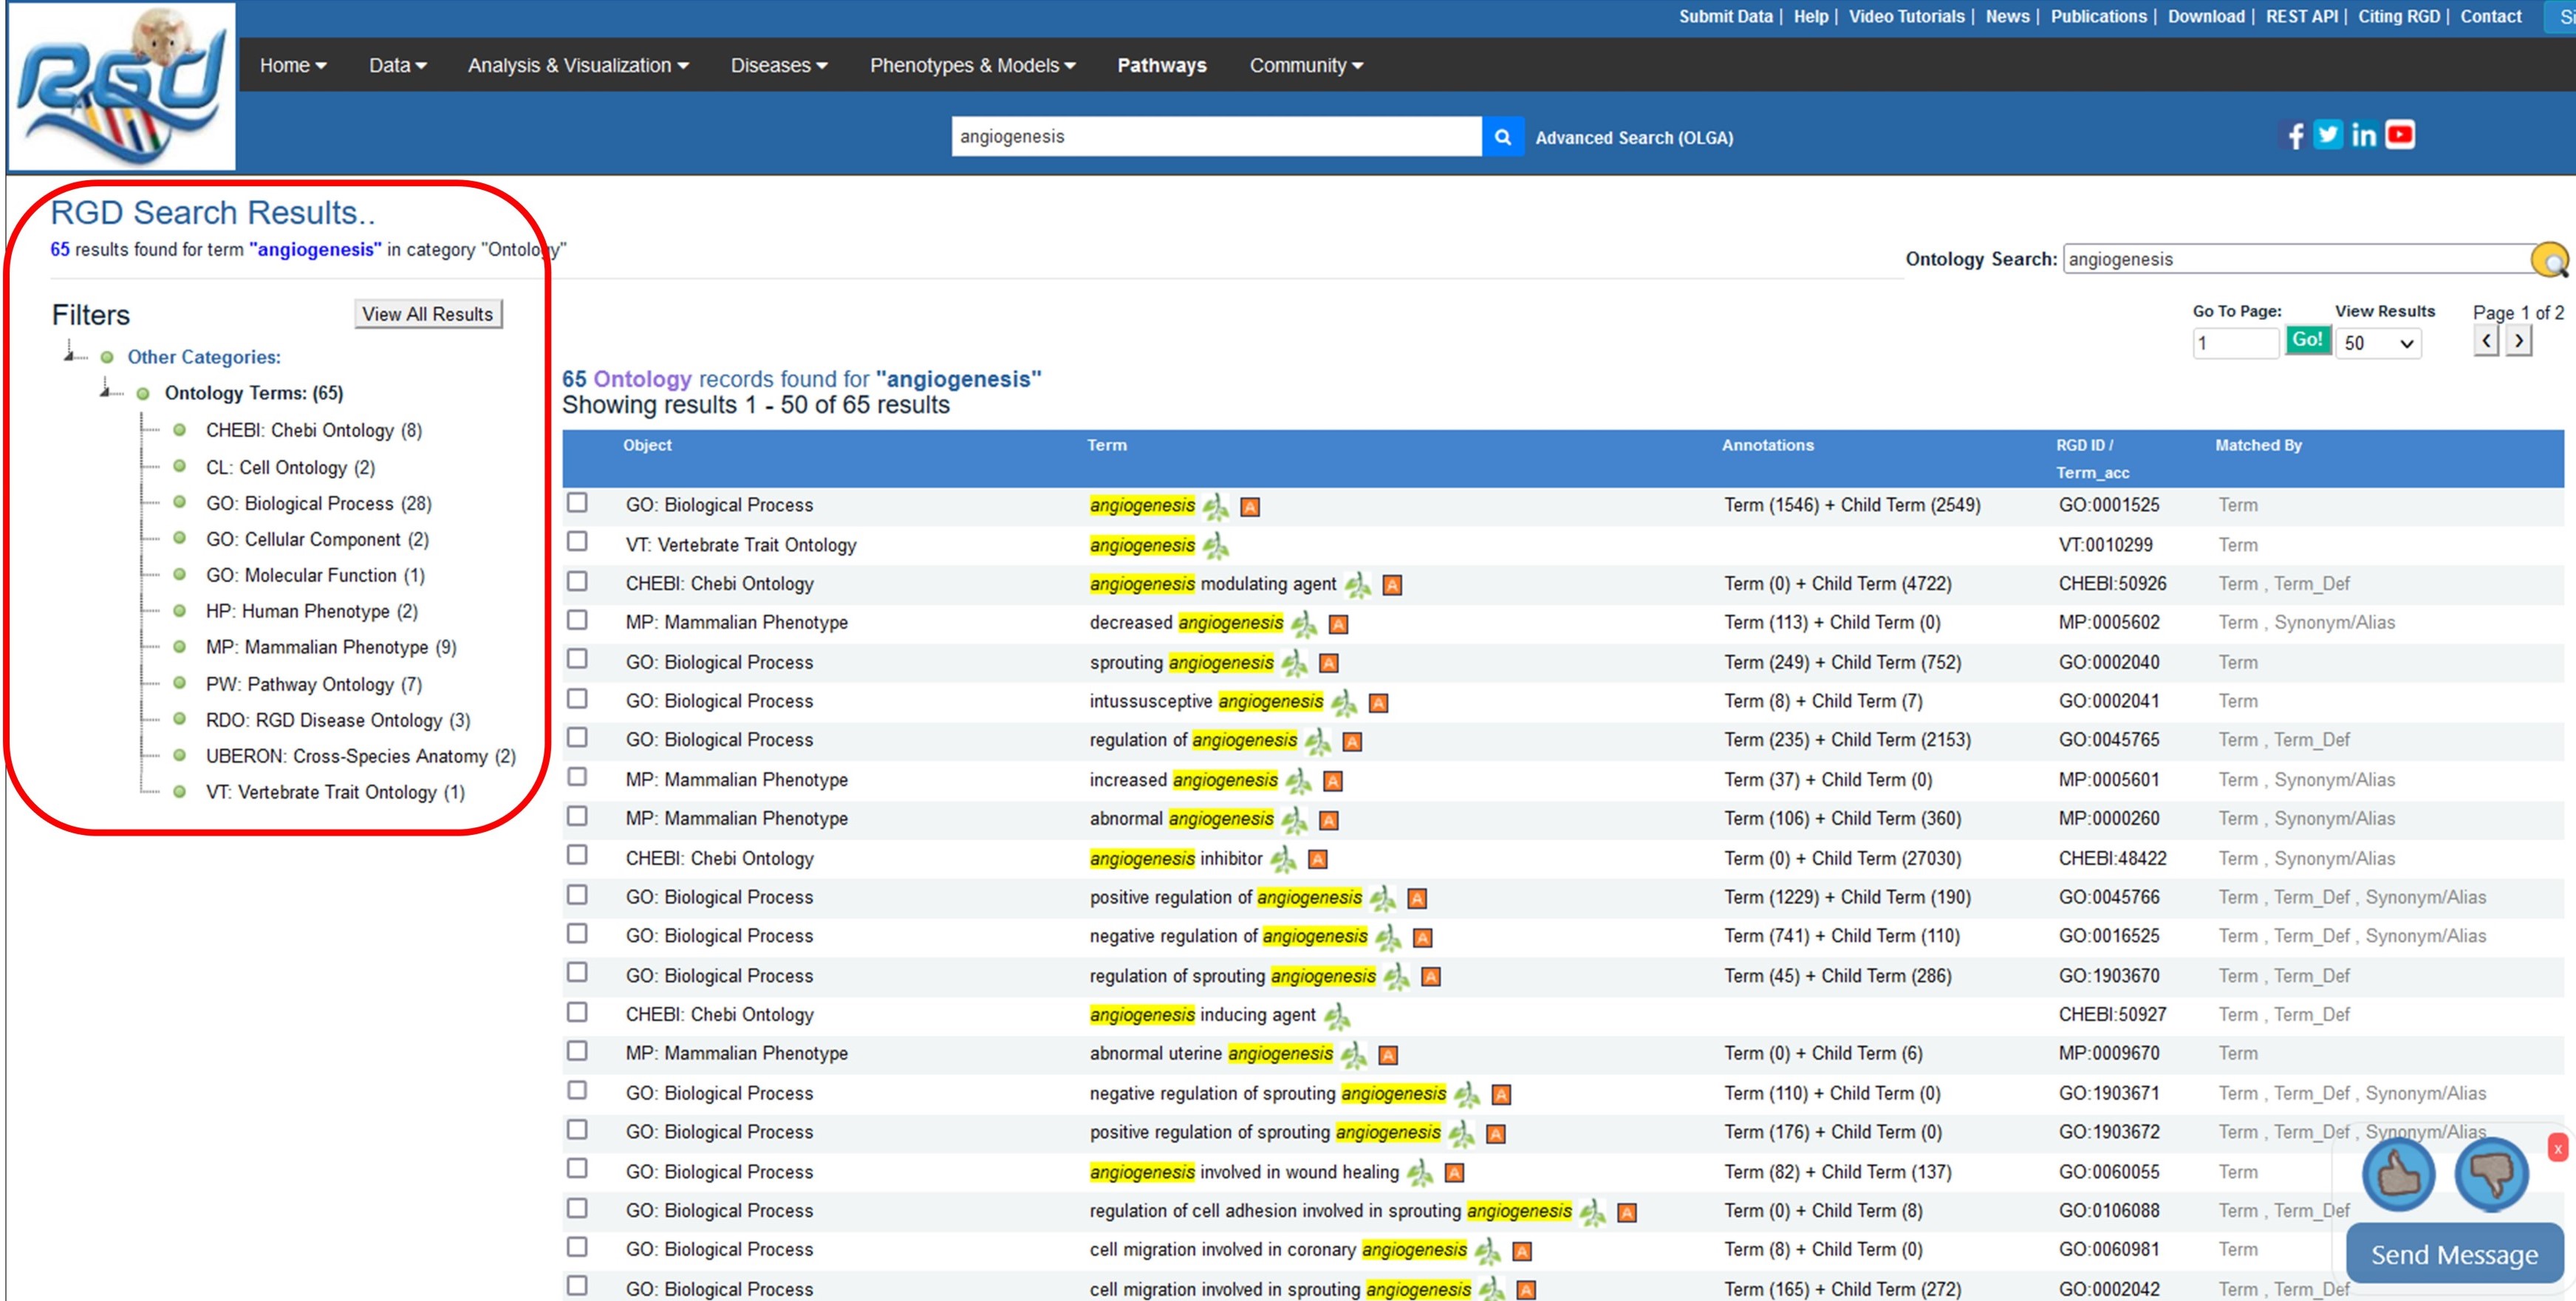Click the thumbs down feedback icon
This screenshot has width=2576, height=1301.
click(2490, 1174)
